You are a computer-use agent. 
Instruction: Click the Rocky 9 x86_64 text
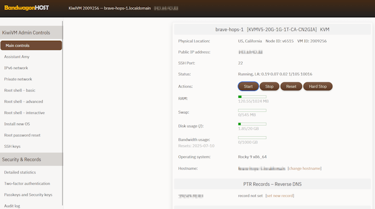tap(252, 157)
